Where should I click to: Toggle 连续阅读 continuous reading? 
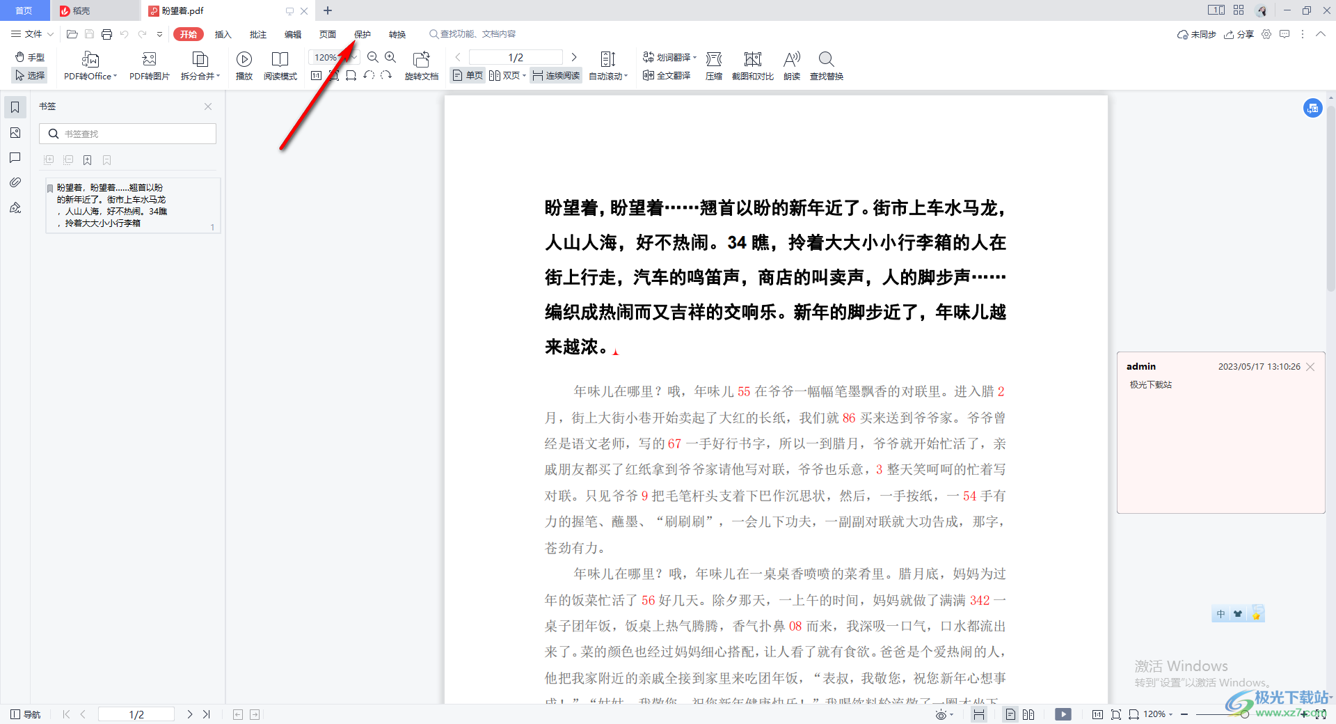pyautogui.click(x=556, y=75)
